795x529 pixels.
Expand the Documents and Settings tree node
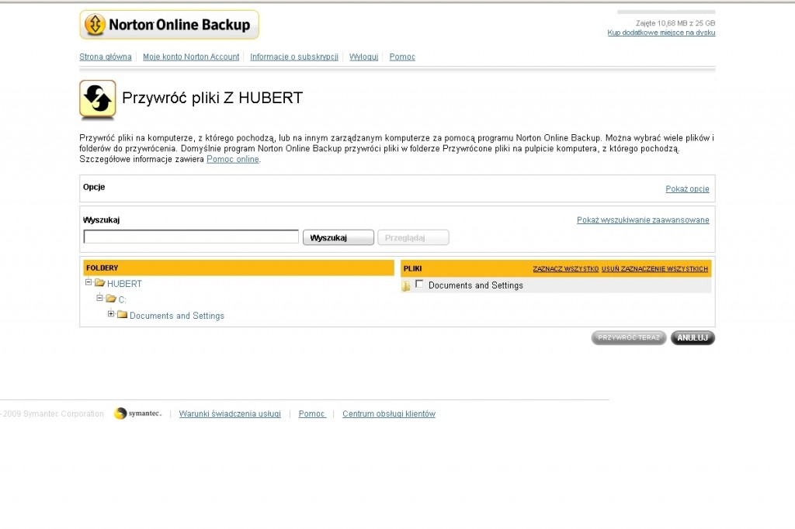coord(111,314)
